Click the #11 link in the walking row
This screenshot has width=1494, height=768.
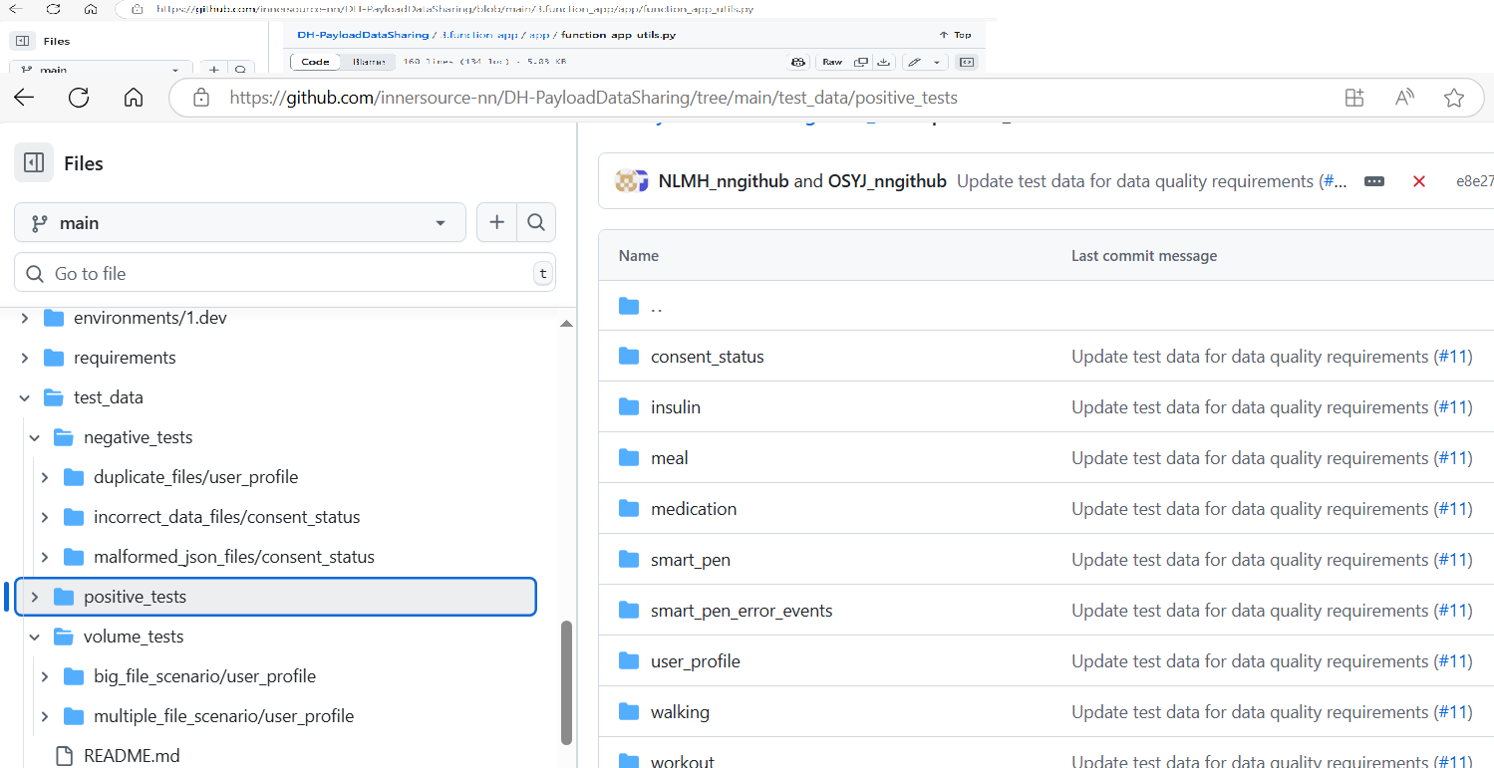tap(1452, 712)
